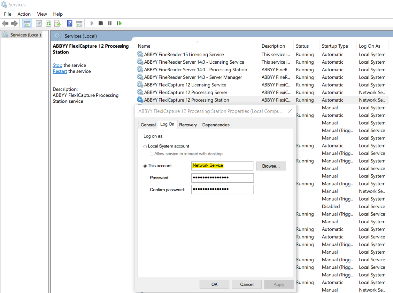Sort by Status column header
The image size is (393, 293).
306,46
